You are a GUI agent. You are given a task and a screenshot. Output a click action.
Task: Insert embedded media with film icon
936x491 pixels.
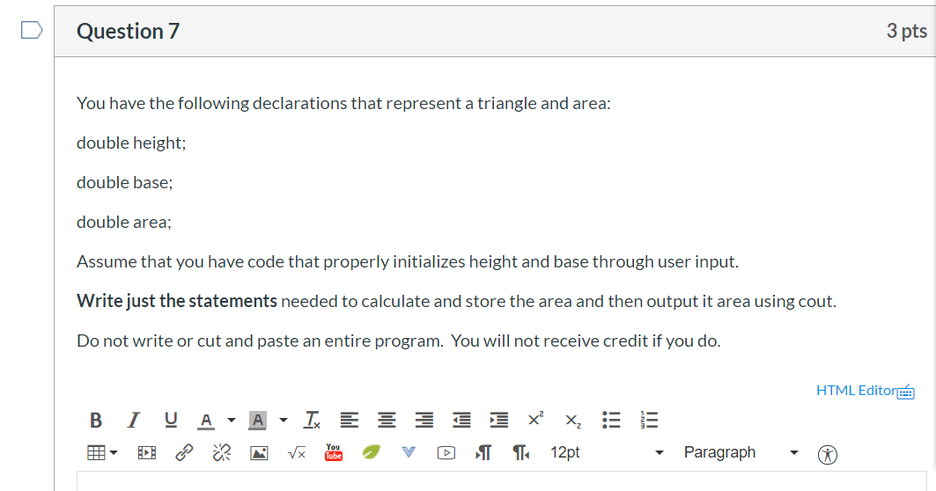pos(147,453)
